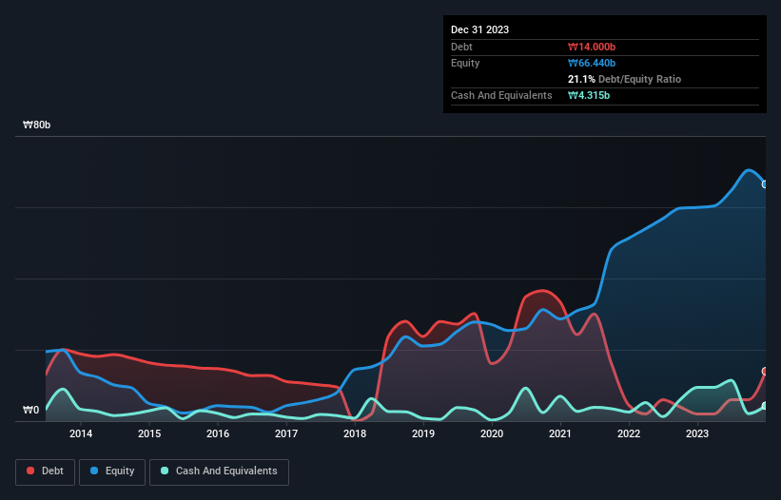
Task: Click the 2019 x-axis label
Action: coord(423,433)
